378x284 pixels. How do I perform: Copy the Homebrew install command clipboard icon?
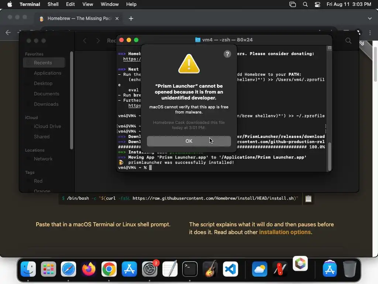coord(308,199)
